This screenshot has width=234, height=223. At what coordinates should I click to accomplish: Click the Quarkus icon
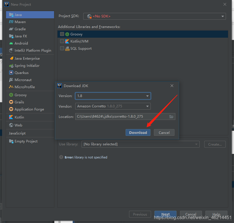coord(11,73)
